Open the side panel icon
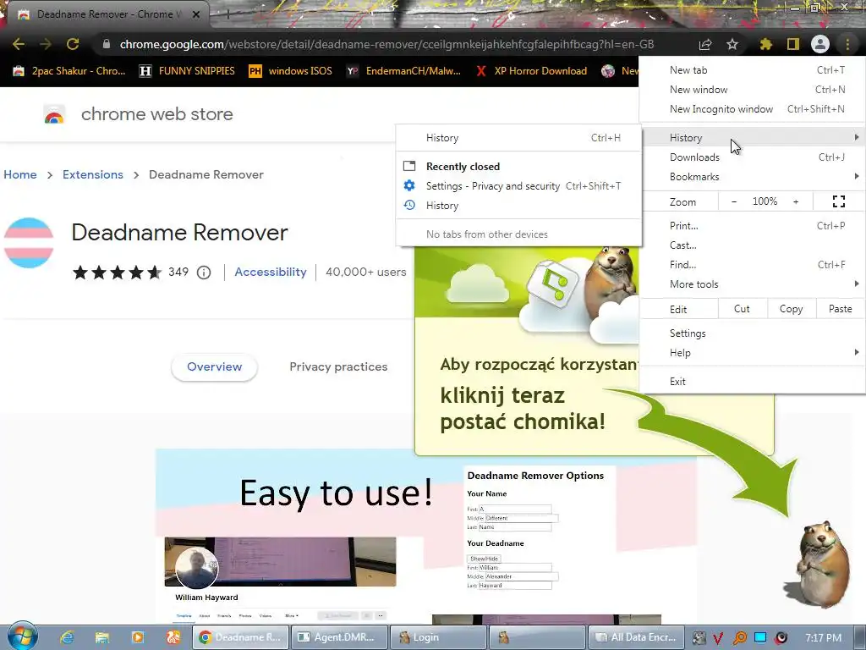 click(793, 44)
